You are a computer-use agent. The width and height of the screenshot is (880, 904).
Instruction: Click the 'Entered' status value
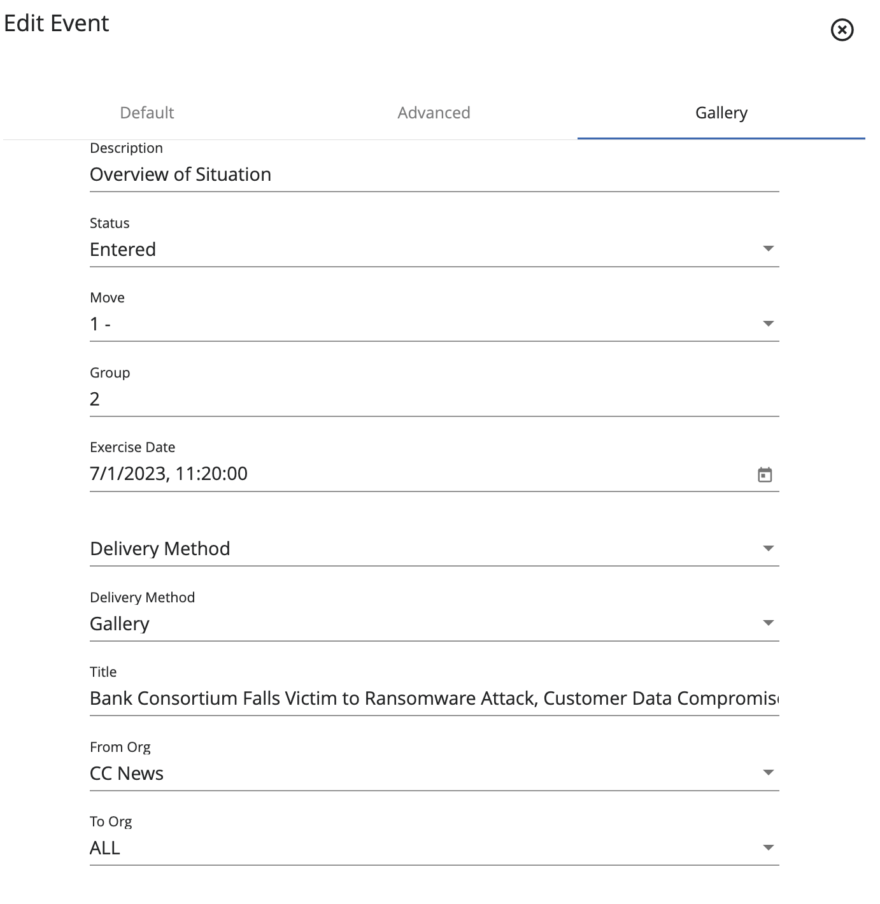[123, 250]
